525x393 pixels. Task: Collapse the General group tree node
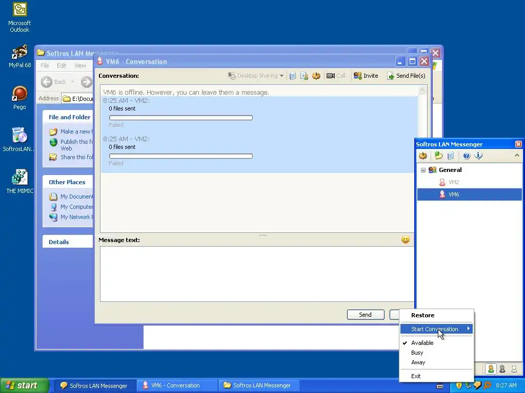423,170
